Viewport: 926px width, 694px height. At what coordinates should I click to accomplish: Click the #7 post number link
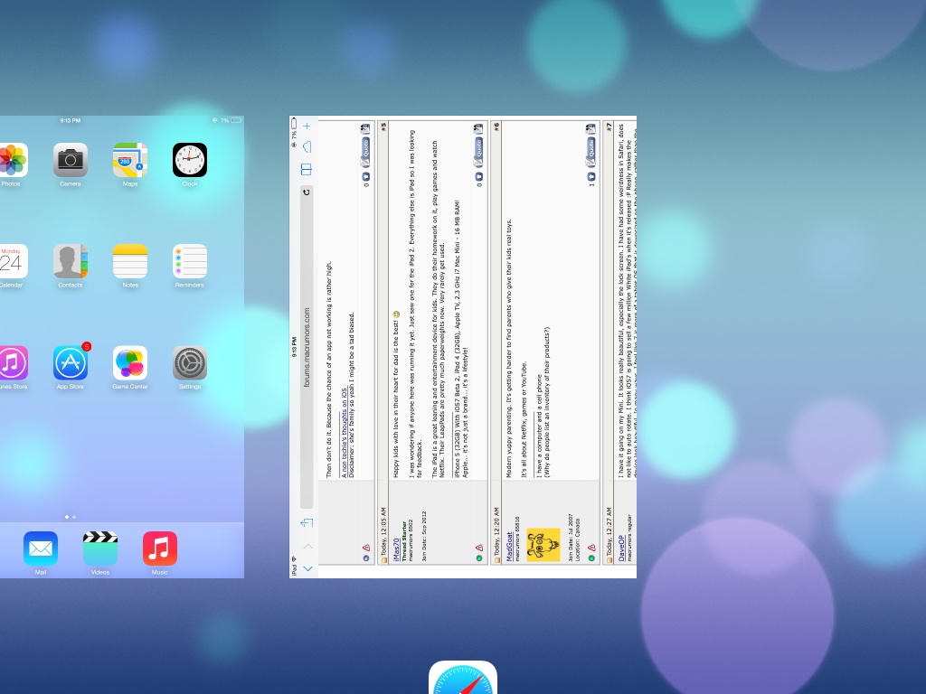tap(609, 126)
